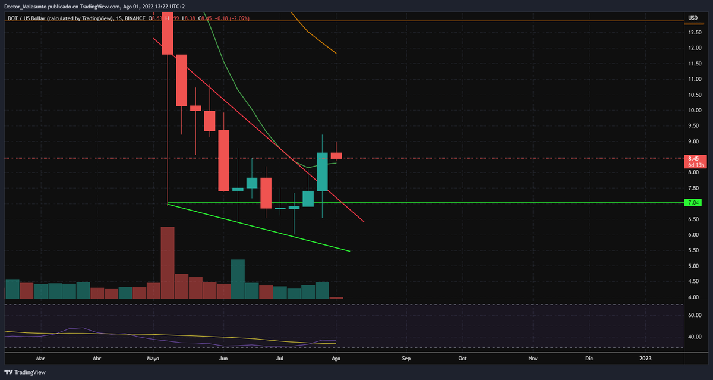Click the 9.00 price axis label
Image resolution: width=713 pixels, height=380 pixels.
click(693, 142)
